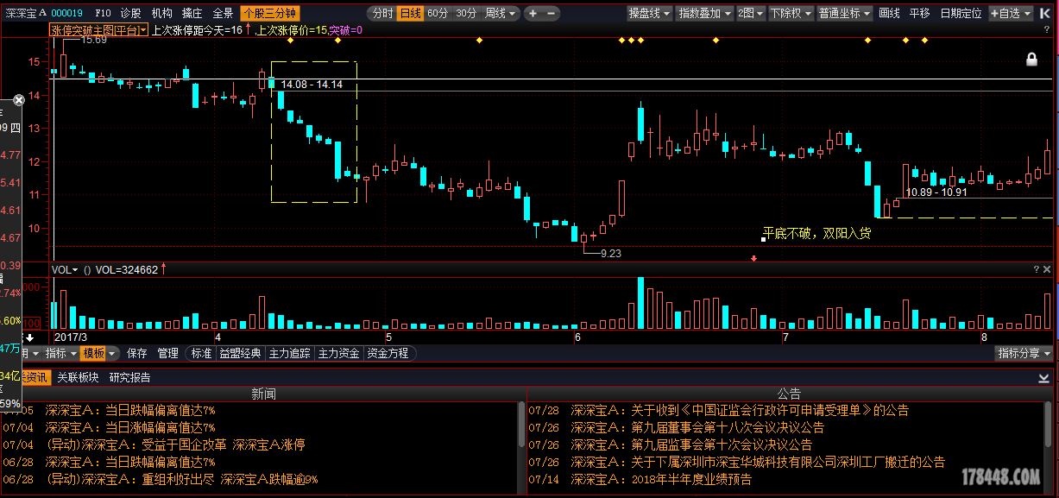Open 下除权 dropdown

(x=791, y=14)
